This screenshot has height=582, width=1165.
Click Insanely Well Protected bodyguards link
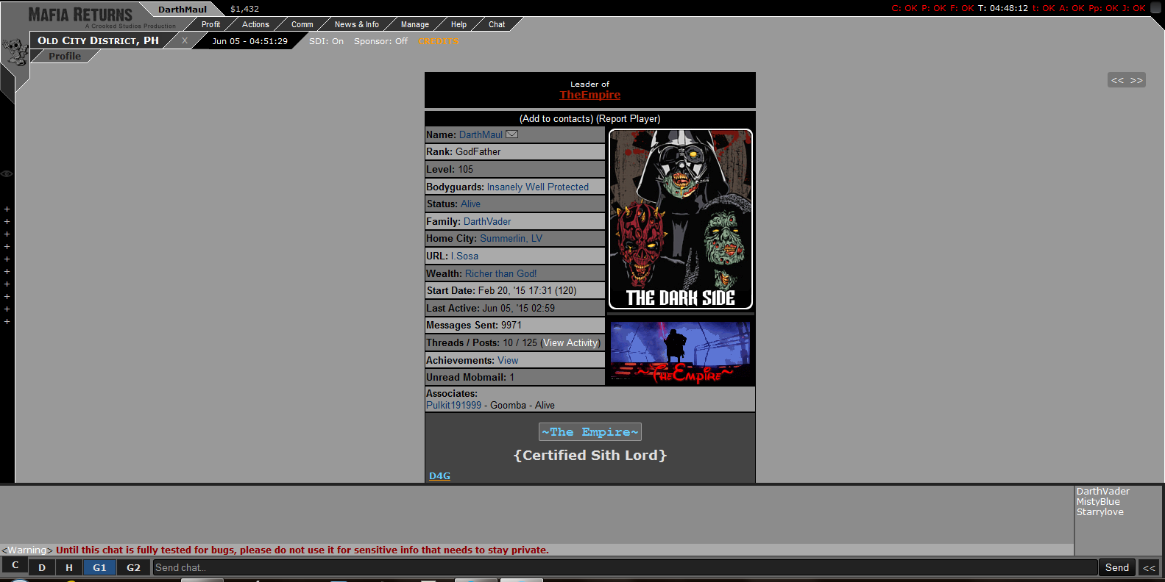coord(538,187)
